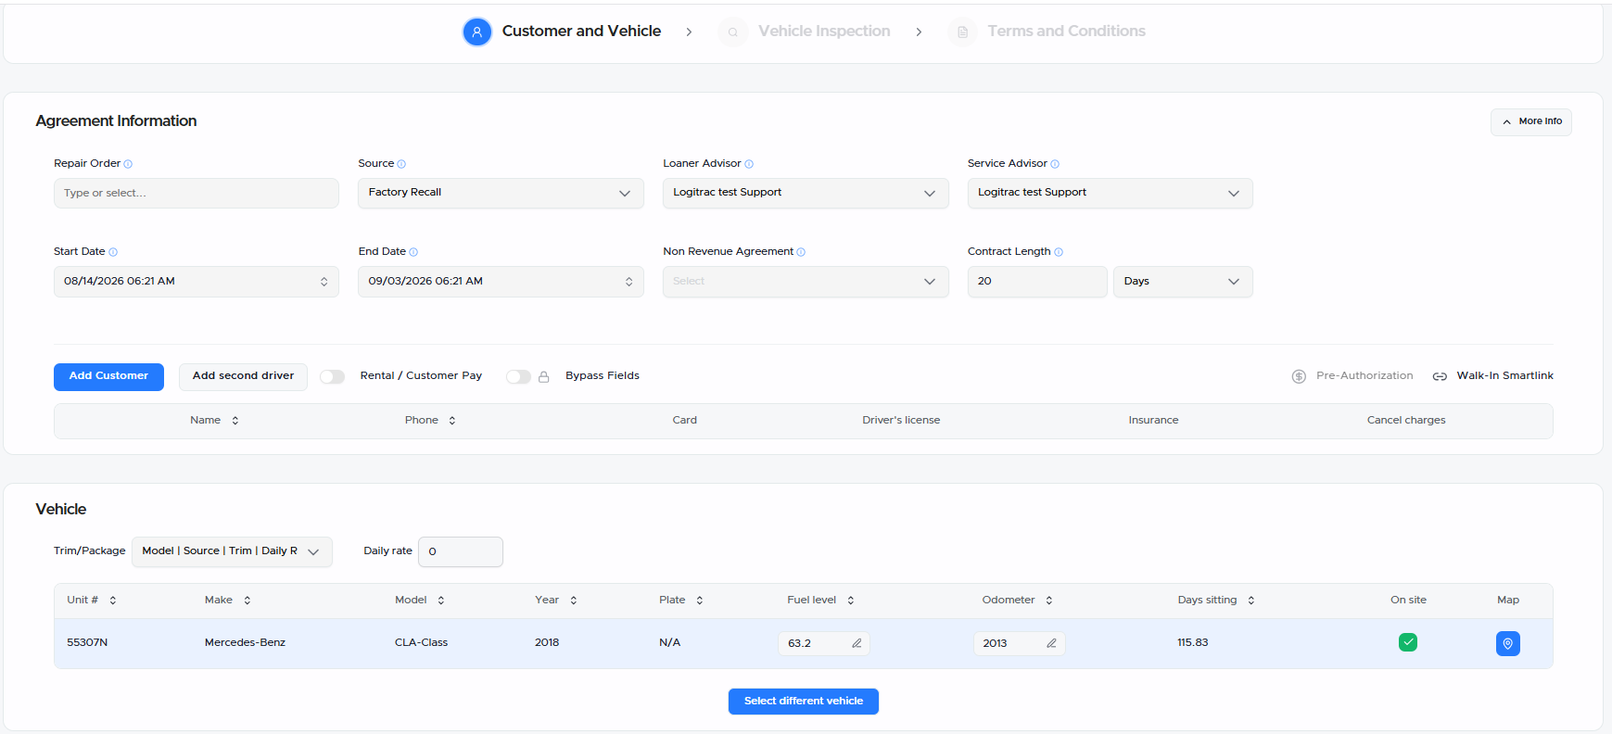
Task: Click the Contract Length info icon
Action: [1059, 252]
